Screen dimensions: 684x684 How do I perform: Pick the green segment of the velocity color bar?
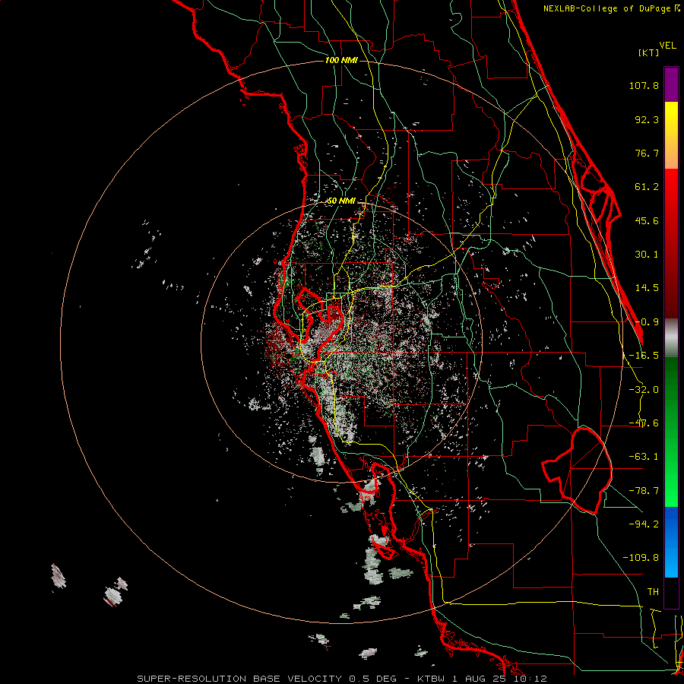(x=671, y=432)
